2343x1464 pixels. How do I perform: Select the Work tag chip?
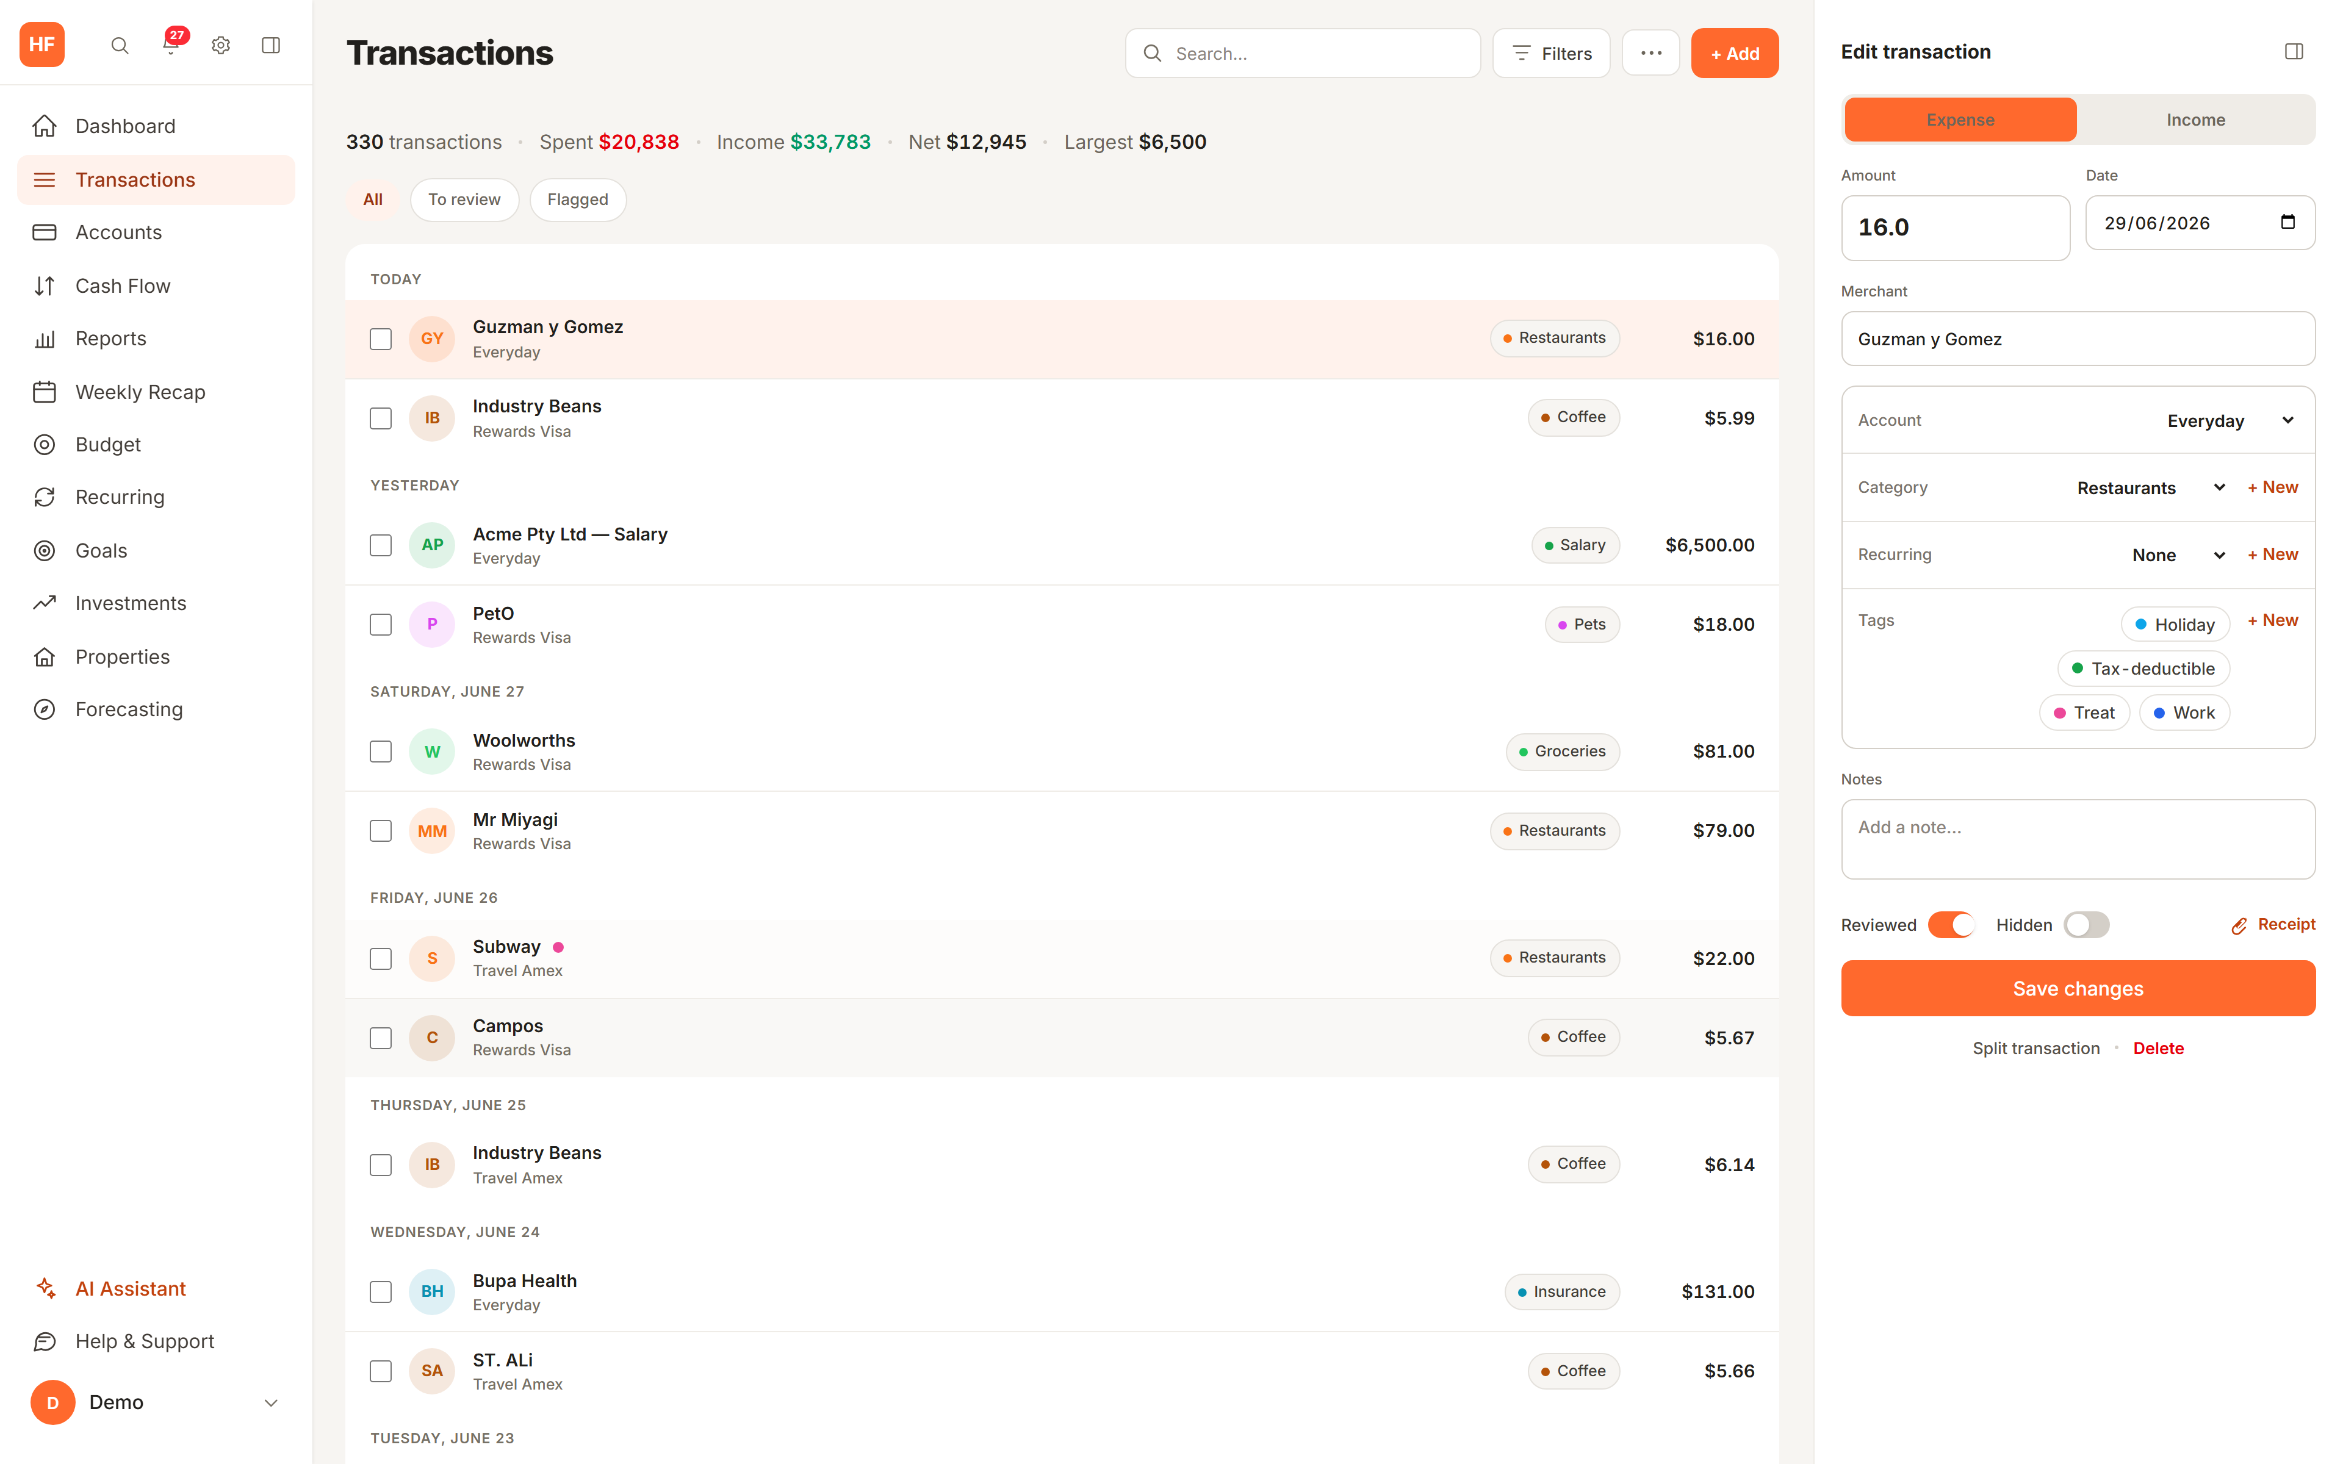coord(2184,712)
